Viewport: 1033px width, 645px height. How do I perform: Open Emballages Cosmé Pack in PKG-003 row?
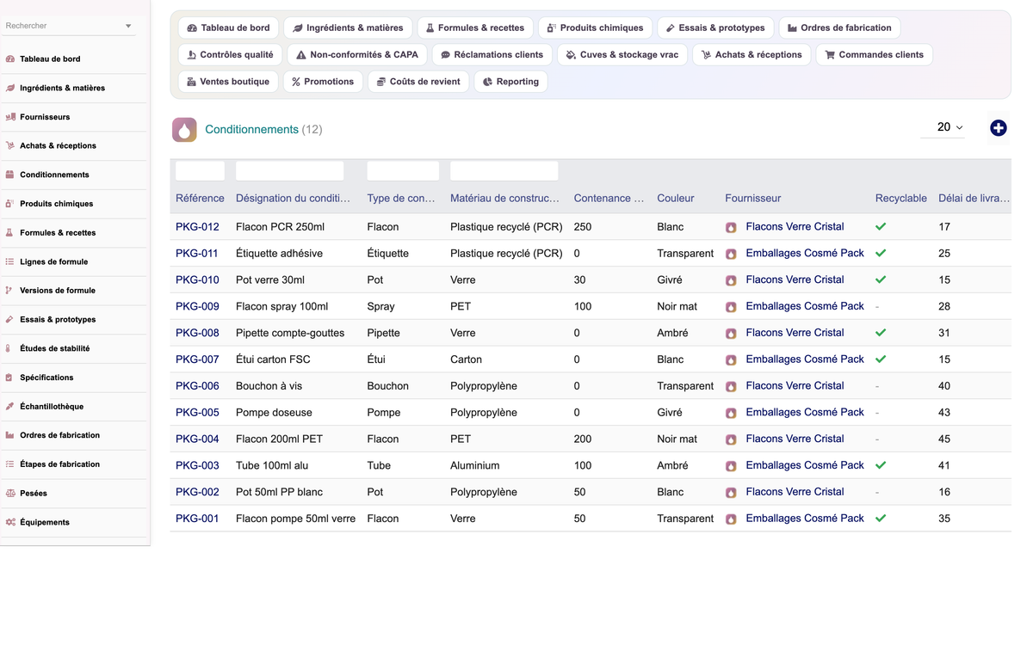click(805, 465)
